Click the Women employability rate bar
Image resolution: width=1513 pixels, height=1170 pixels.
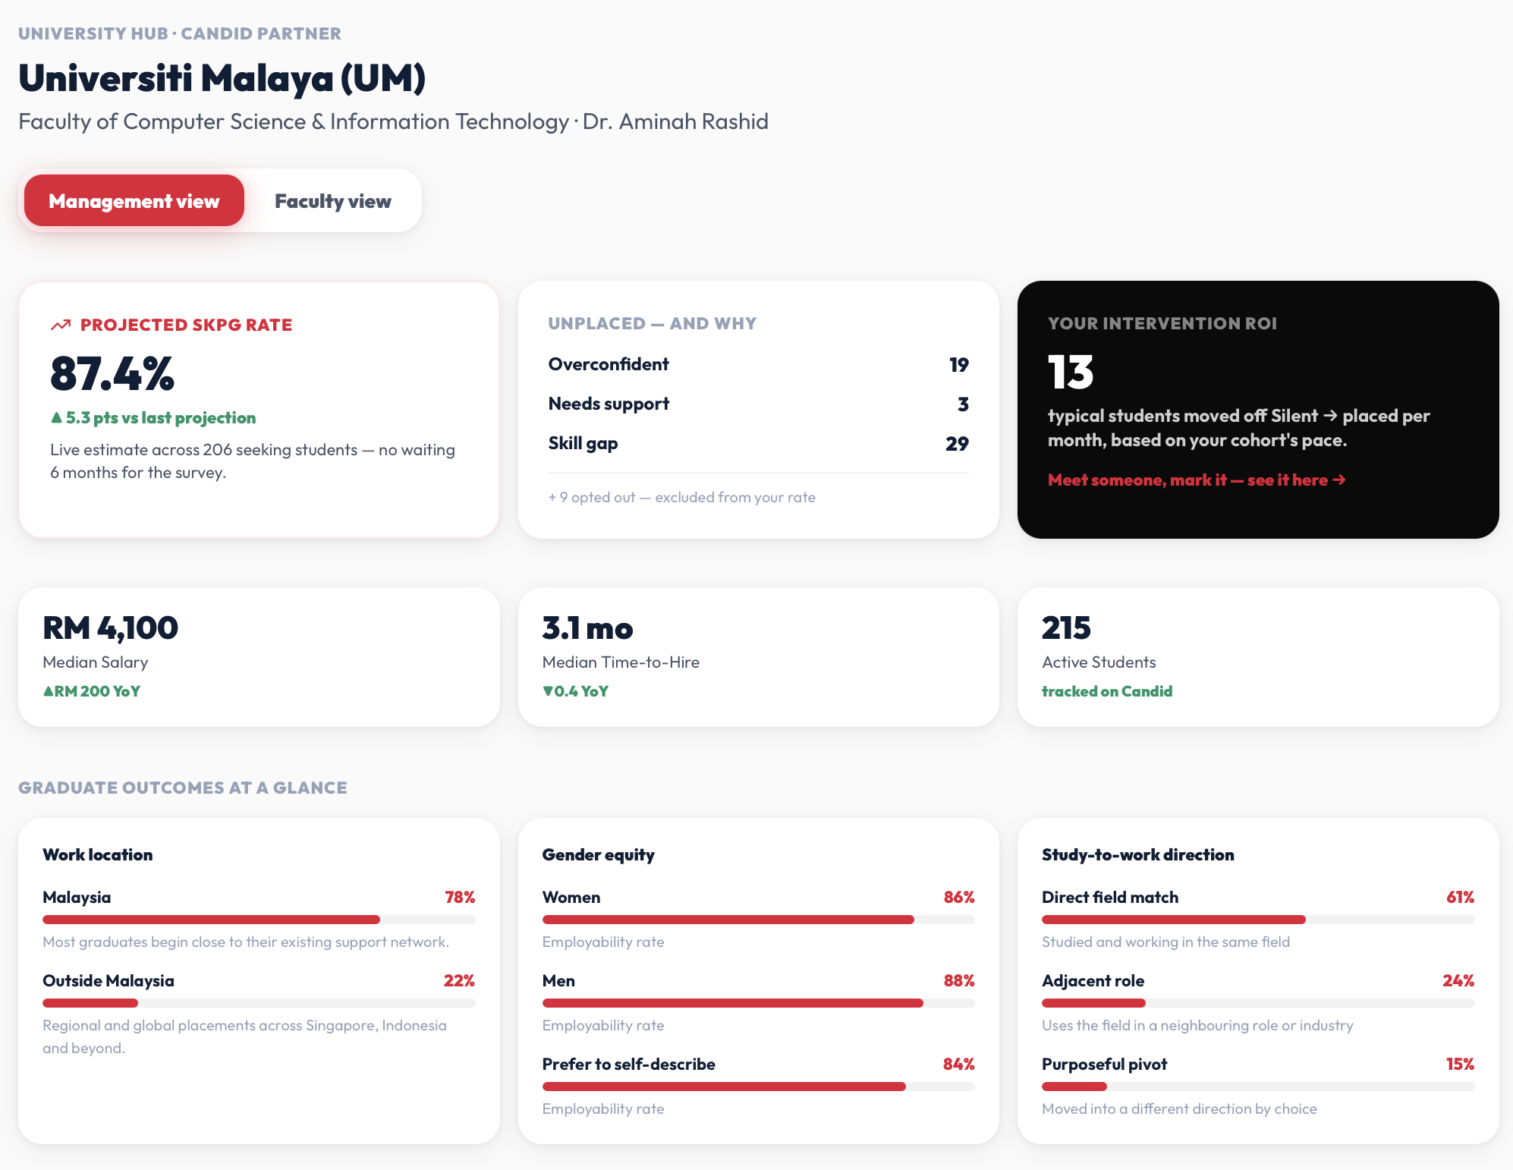click(758, 920)
